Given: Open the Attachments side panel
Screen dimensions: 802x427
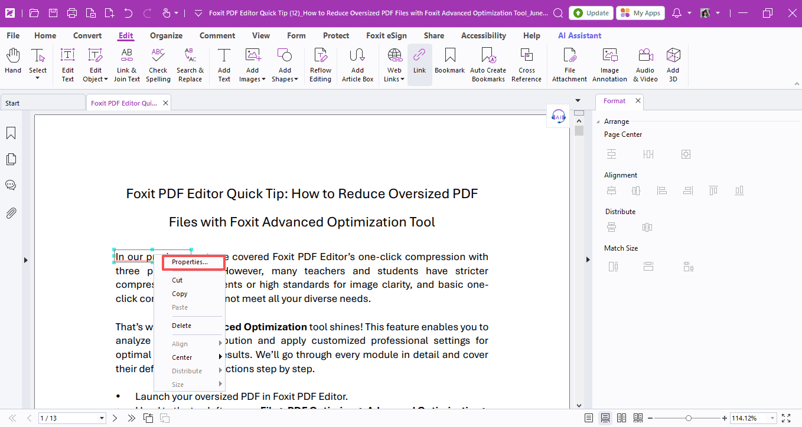Looking at the screenshot, I should 11,213.
